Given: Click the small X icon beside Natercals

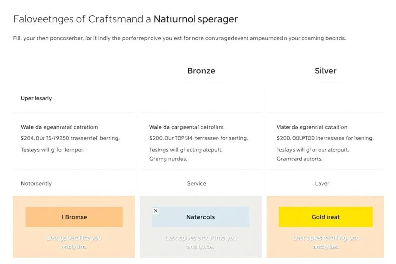Looking at the screenshot, I should [155, 211].
